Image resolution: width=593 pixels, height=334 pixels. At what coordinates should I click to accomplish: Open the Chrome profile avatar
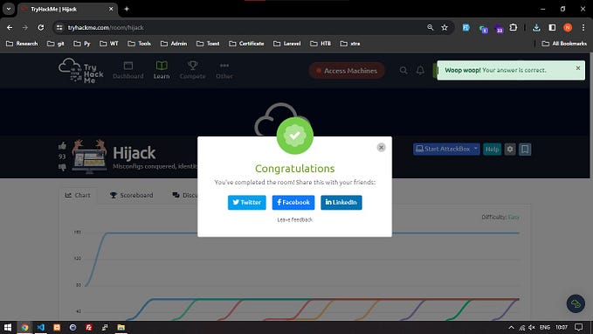click(x=568, y=27)
